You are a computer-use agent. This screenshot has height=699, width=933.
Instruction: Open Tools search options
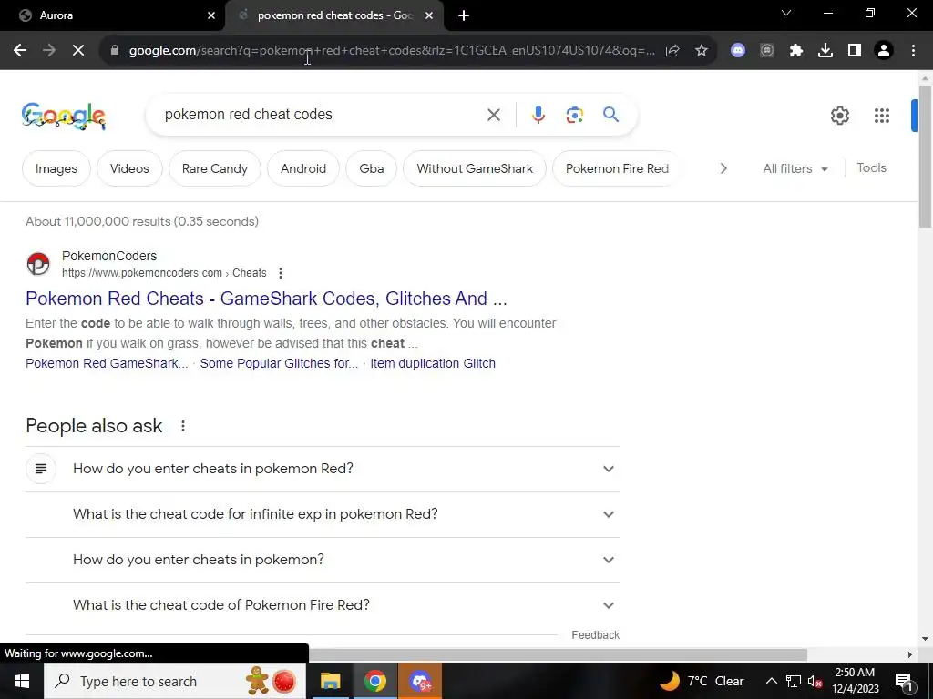871,168
